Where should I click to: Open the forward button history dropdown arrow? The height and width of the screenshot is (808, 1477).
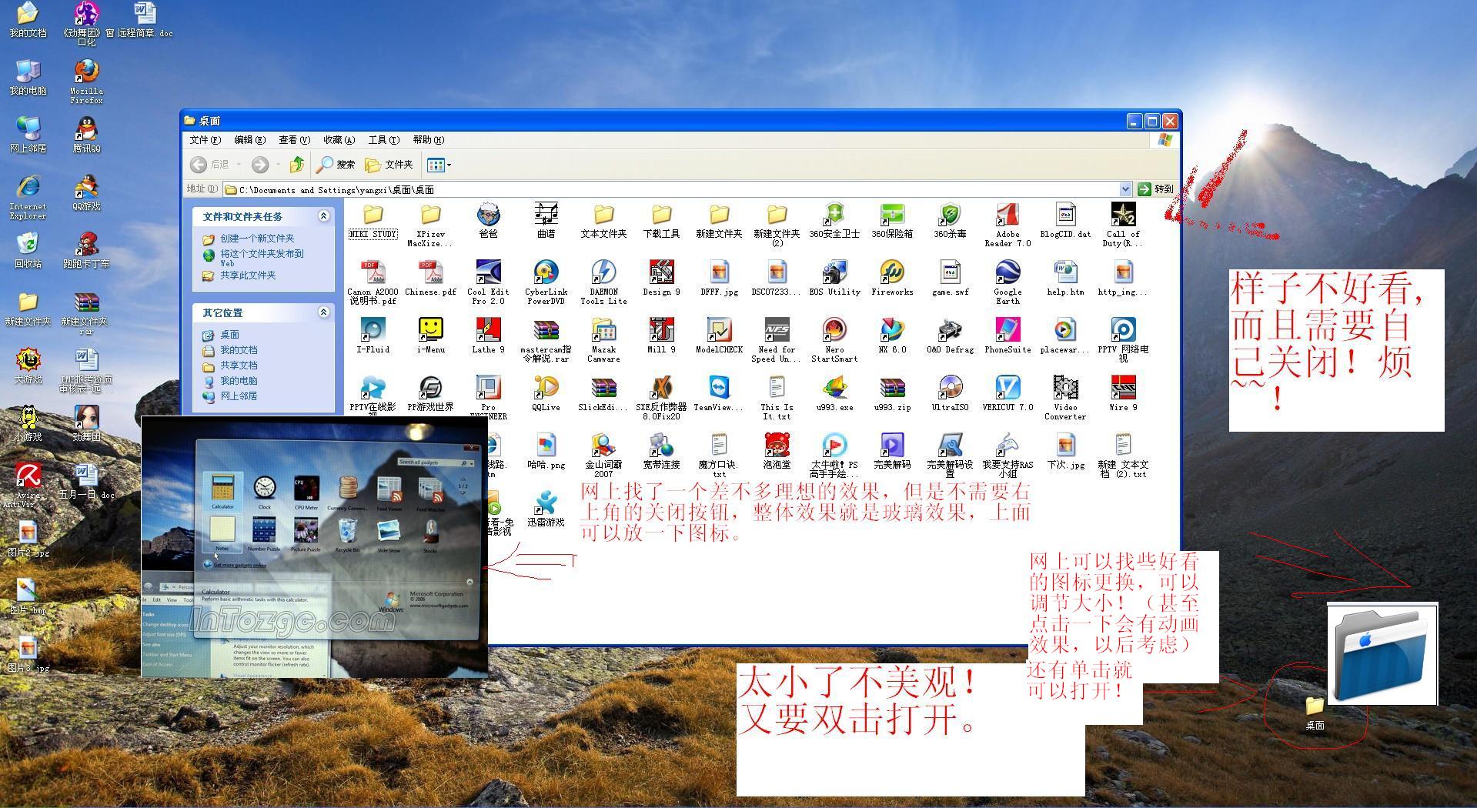(278, 164)
